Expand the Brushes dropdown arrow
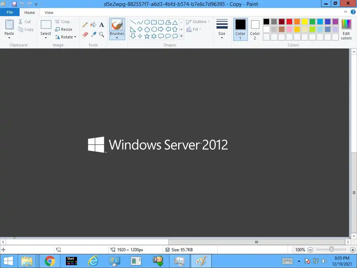The image size is (357, 268). coord(117,38)
